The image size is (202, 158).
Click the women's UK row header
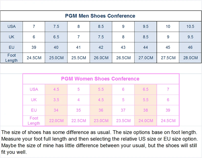point(34,100)
